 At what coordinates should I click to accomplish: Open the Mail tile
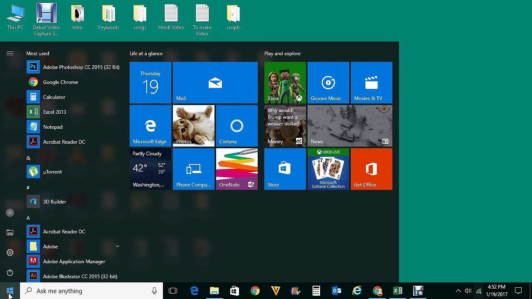(x=215, y=83)
